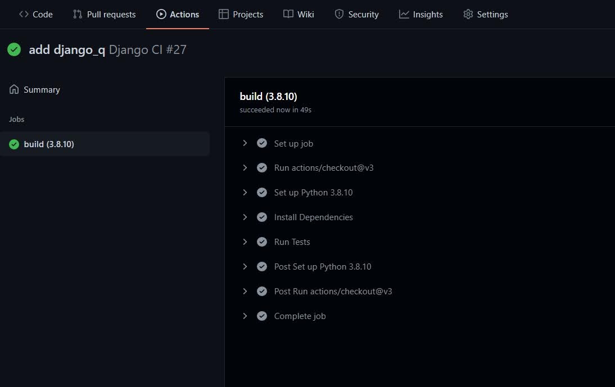Image resolution: width=615 pixels, height=387 pixels.
Task: Click the Wiki book icon
Action: click(x=288, y=14)
